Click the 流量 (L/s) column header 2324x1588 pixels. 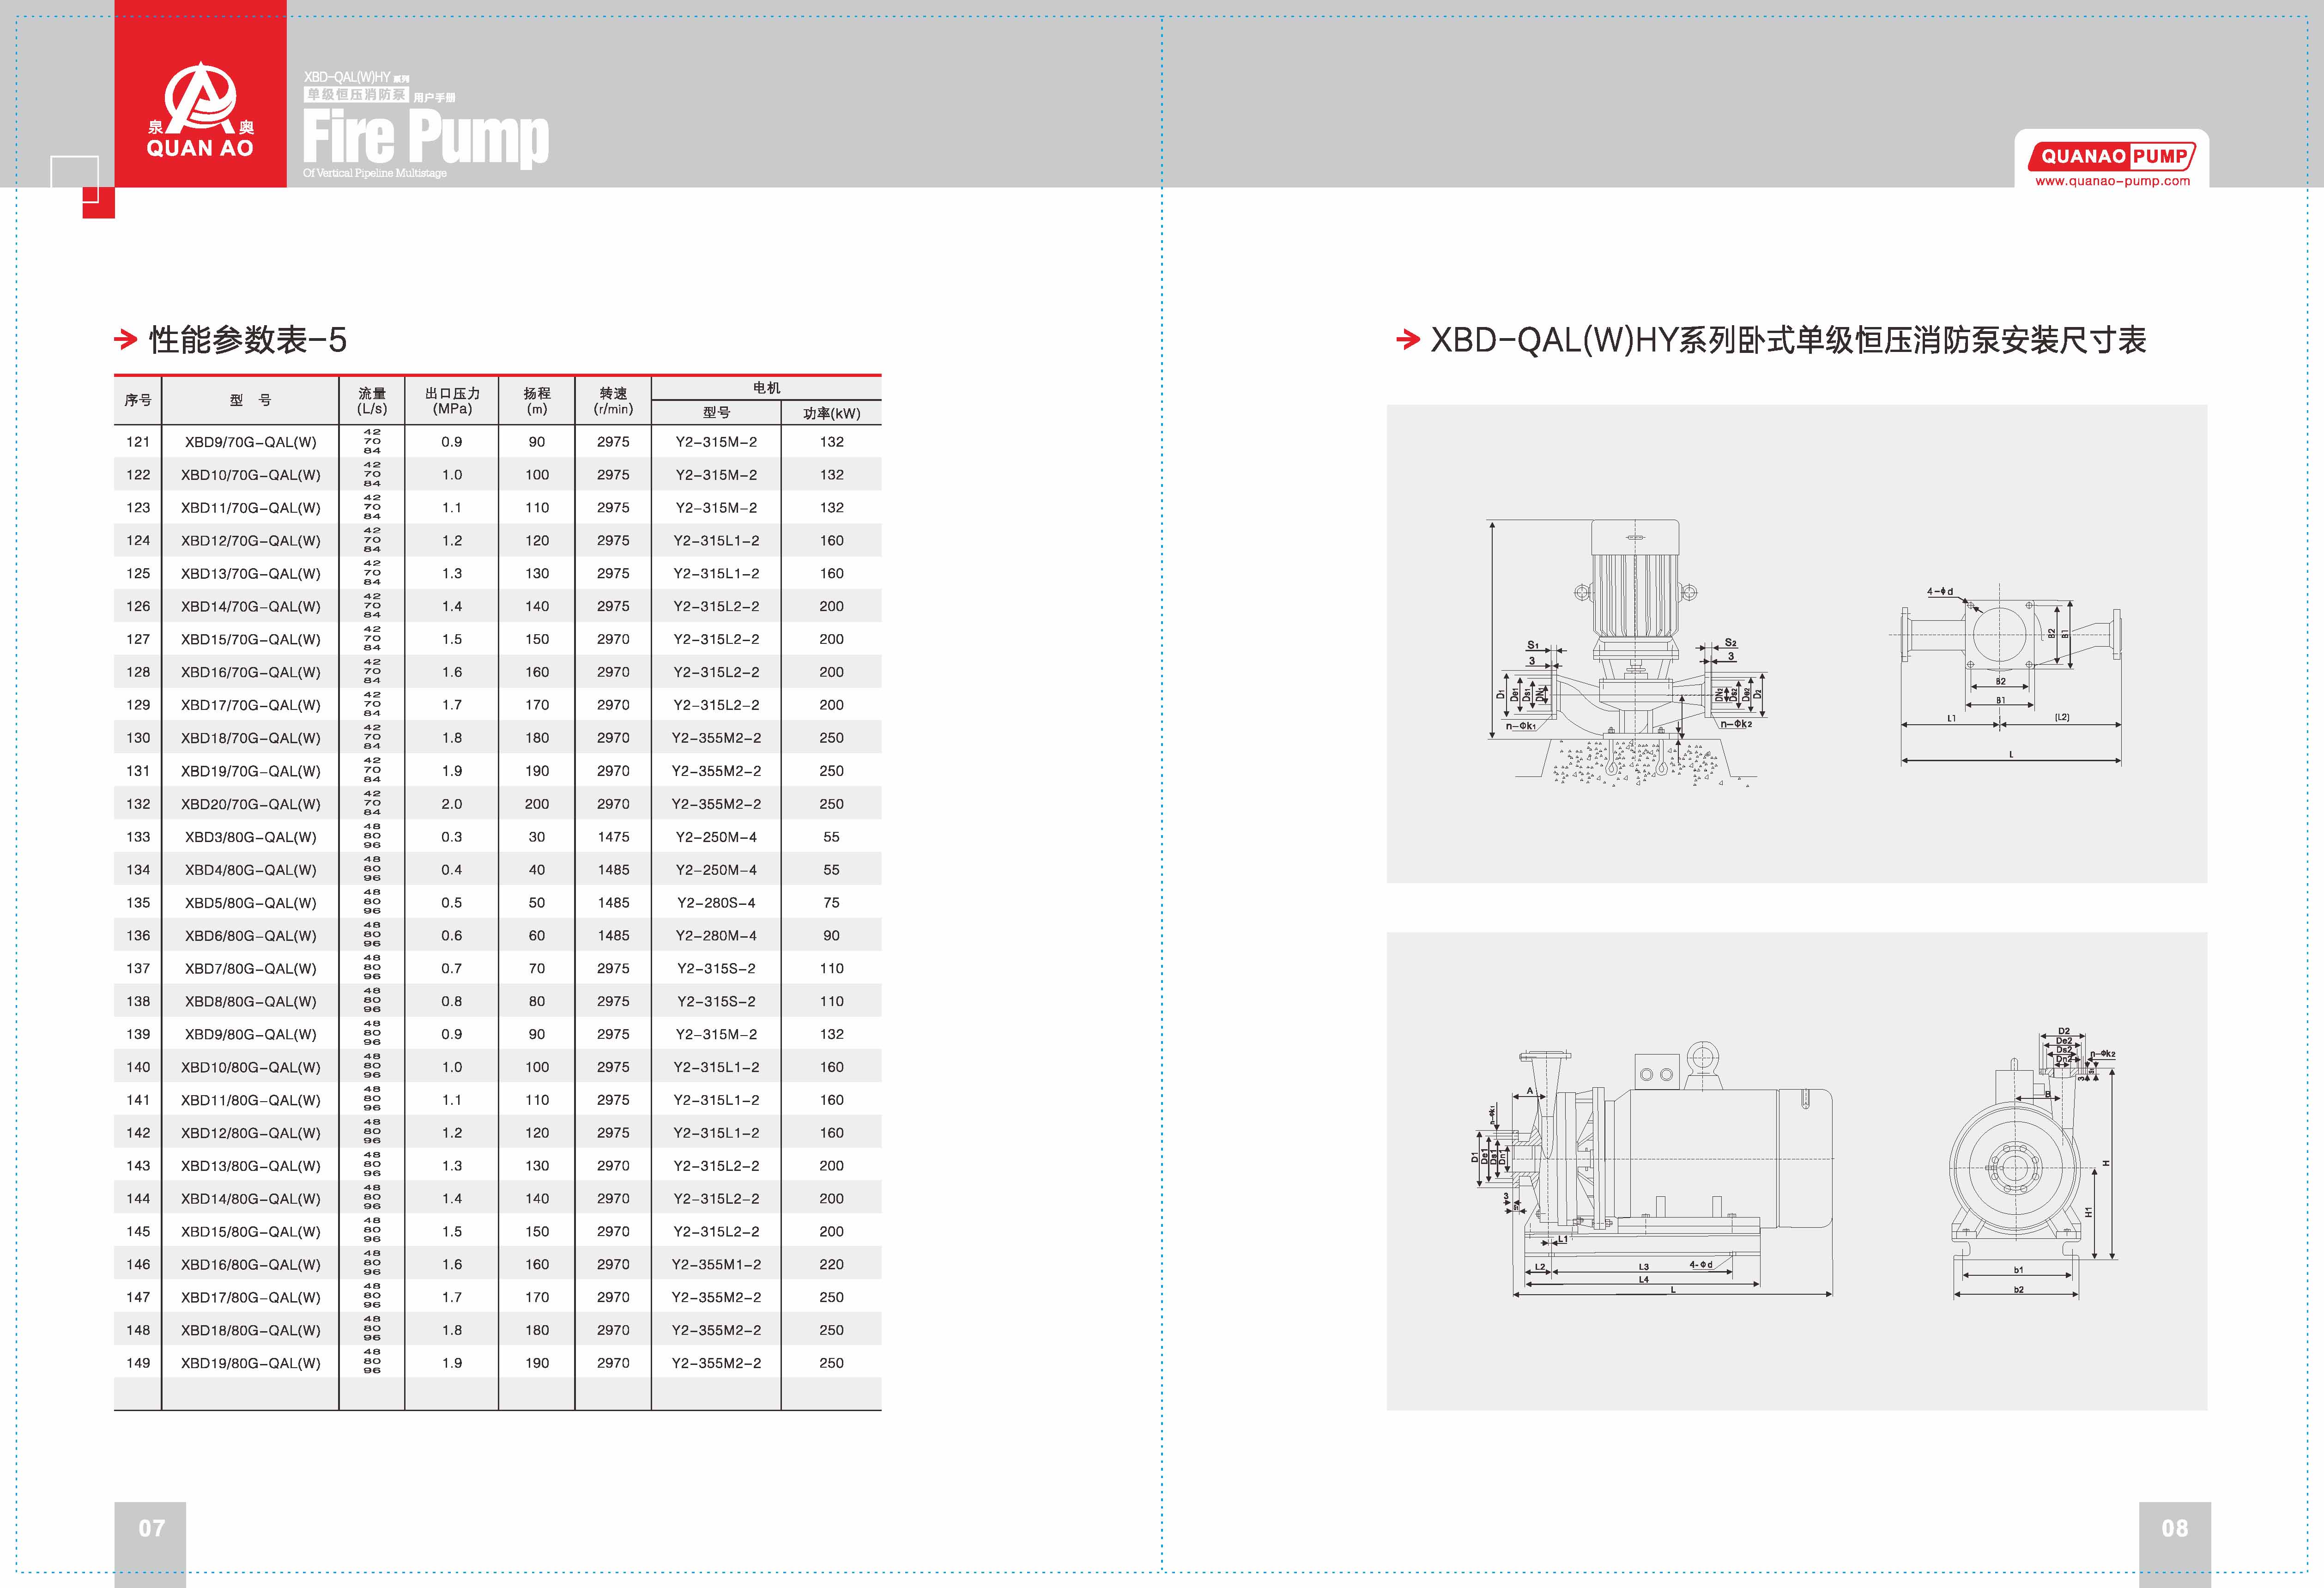click(372, 401)
